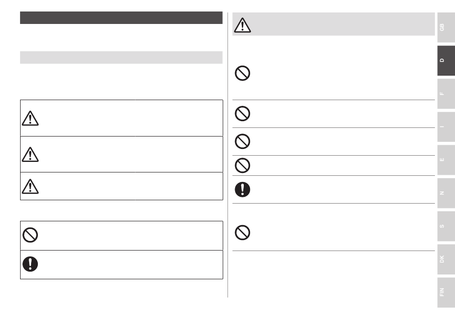Viewport: 455px width, 320px height.
Task: Click the warning triangle in the table's first row
Action: [x=30, y=118]
